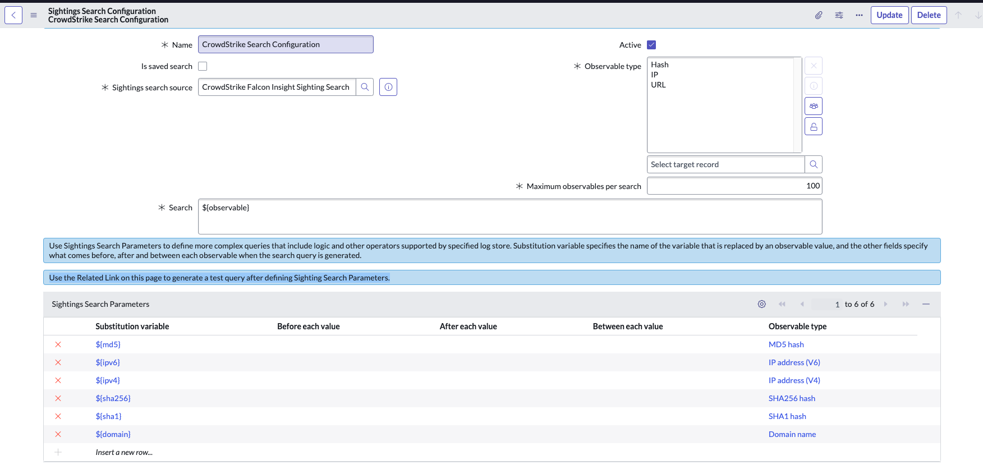
Task: Toggle the Is saved search checkbox
Action: 203,66
